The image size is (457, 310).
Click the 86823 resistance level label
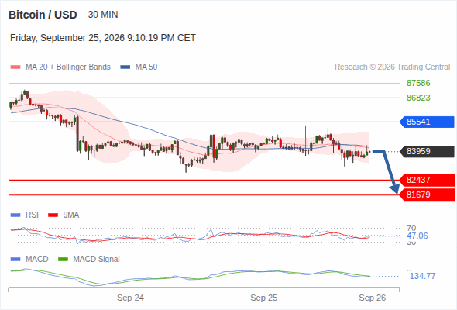tap(418, 98)
